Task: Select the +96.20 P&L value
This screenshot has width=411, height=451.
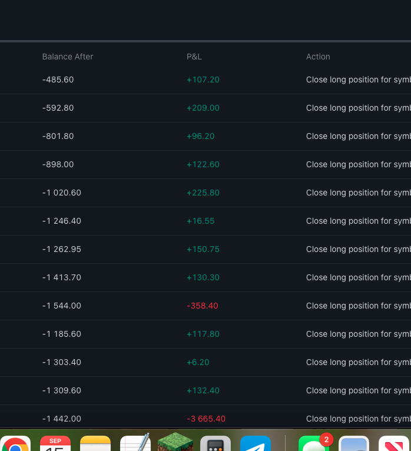Action: coord(200,136)
